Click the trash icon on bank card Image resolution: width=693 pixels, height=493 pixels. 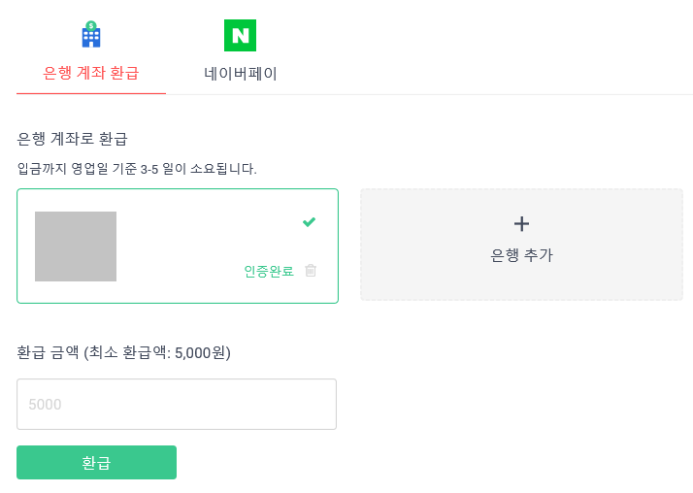(x=311, y=270)
